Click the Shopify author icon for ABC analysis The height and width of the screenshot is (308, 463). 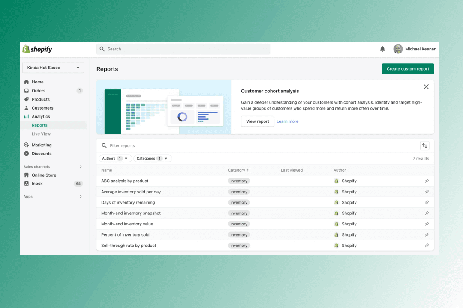click(x=337, y=181)
